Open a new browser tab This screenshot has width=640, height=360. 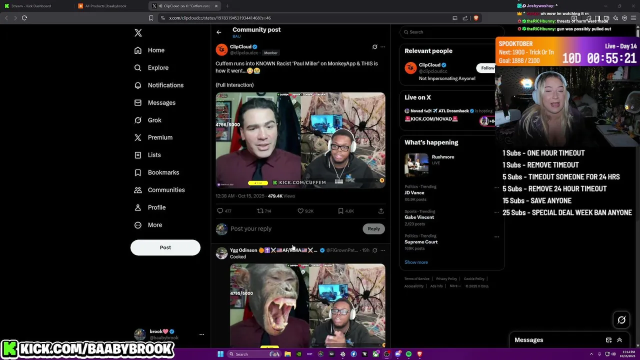pyautogui.click(x=227, y=6)
